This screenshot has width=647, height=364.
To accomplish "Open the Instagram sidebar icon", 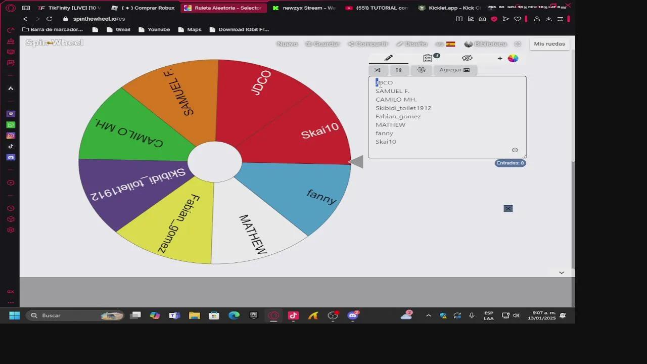I will click(x=11, y=135).
